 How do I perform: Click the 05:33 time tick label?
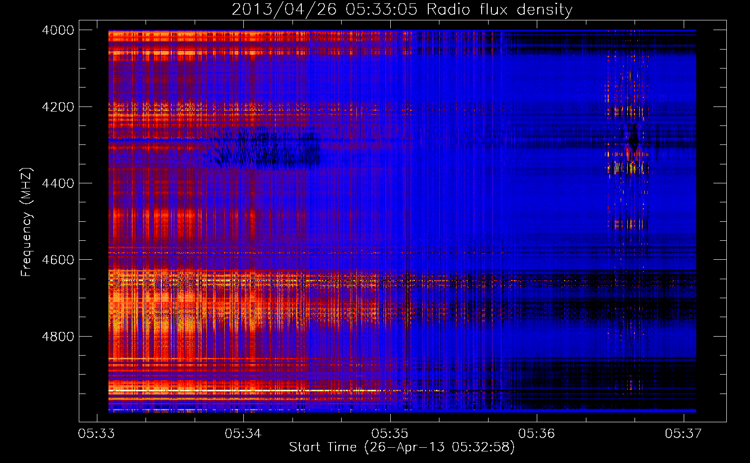click(x=96, y=433)
